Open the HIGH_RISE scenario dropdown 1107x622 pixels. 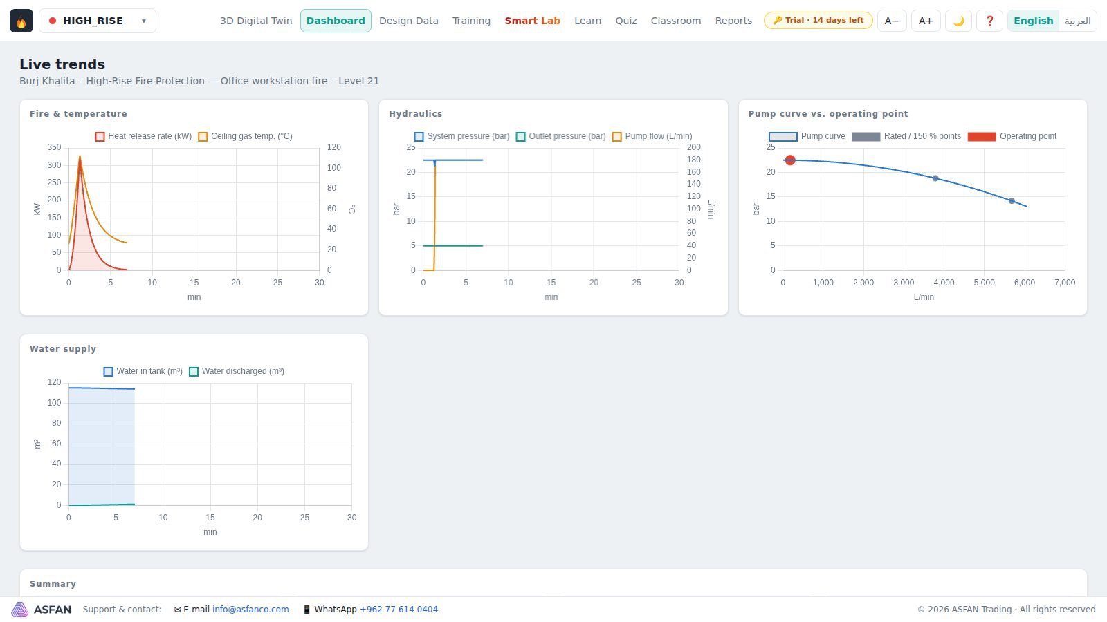click(x=98, y=21)
